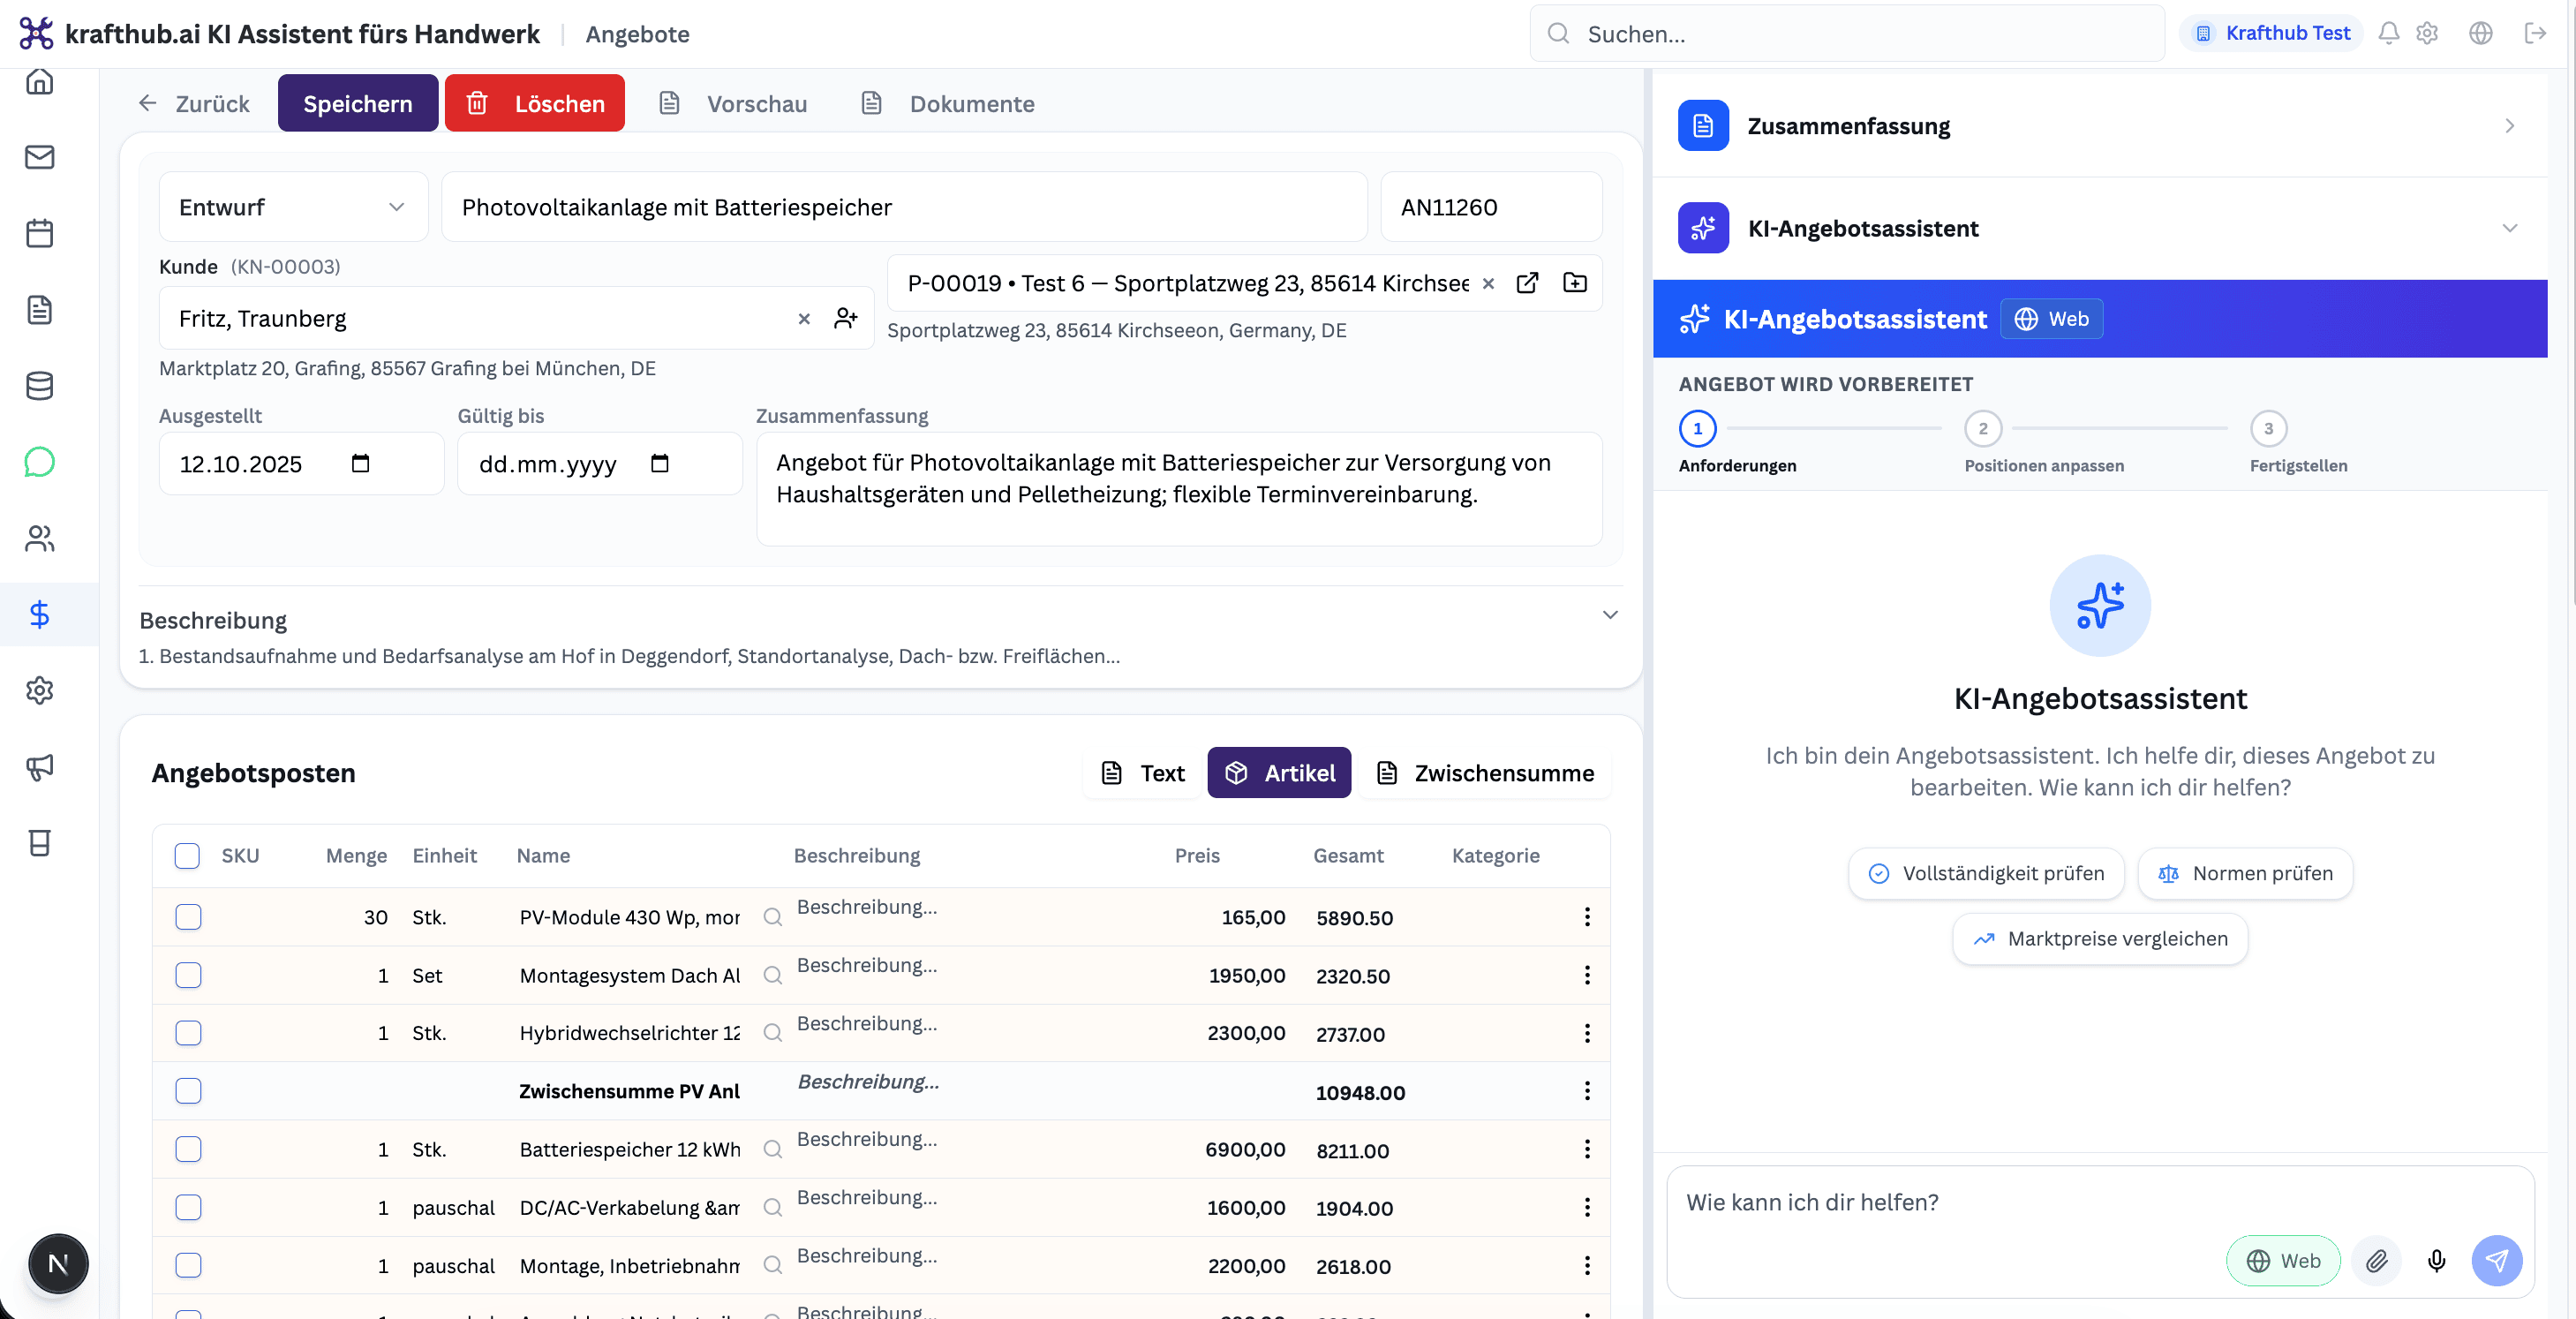Image resolution: width=2576 pixels, height=1319 pixels.
Task: Click the logout icon in top bar
Action: click(2534, 33)
